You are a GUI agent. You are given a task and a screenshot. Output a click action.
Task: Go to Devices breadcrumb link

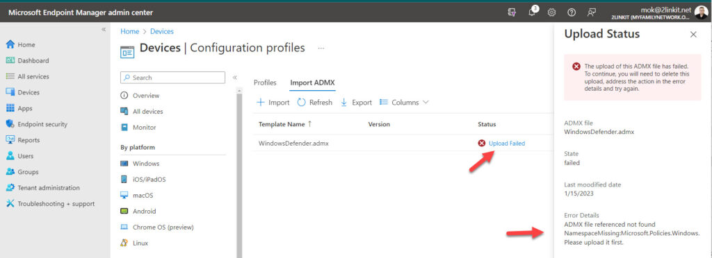(x=161, y=31)
